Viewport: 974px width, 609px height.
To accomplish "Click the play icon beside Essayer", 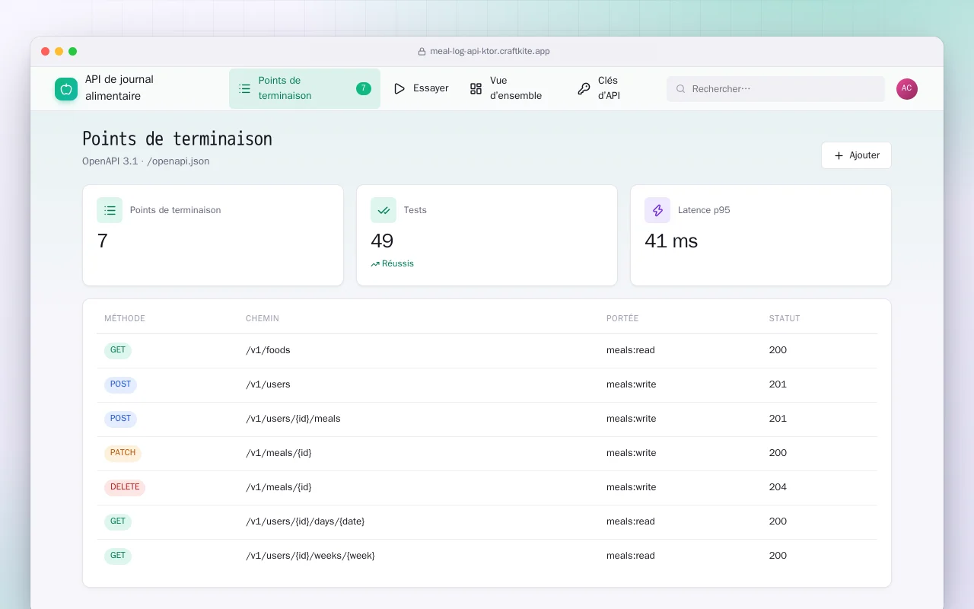I will tap(399, 88).
